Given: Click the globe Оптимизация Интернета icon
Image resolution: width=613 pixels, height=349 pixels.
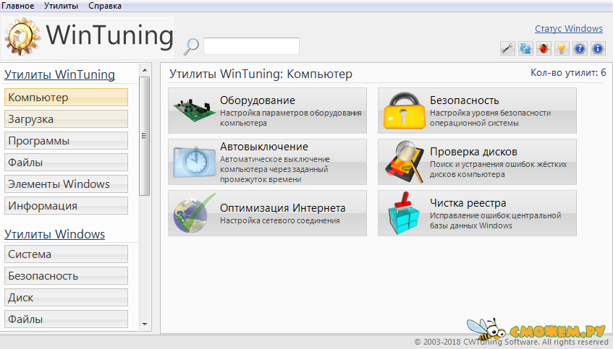Looking at the screenshot, I should click(x=194, y=212).
